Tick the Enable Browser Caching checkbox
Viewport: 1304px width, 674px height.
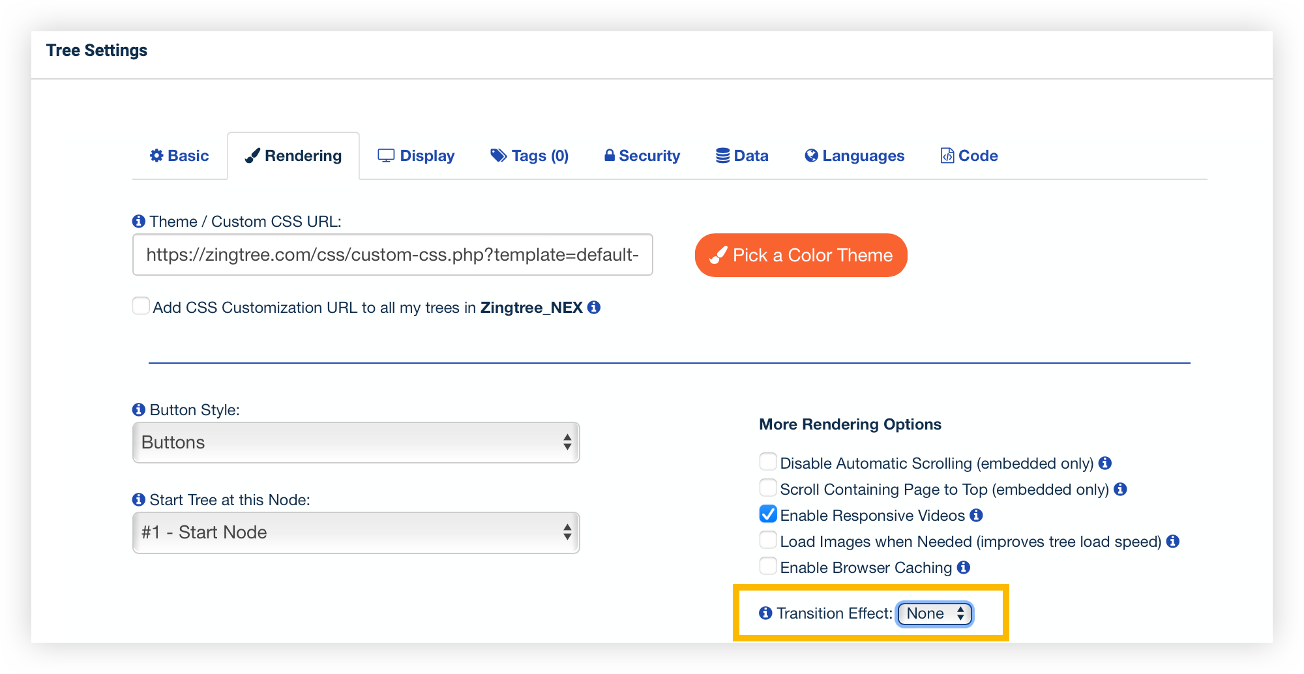pos(769,566)
